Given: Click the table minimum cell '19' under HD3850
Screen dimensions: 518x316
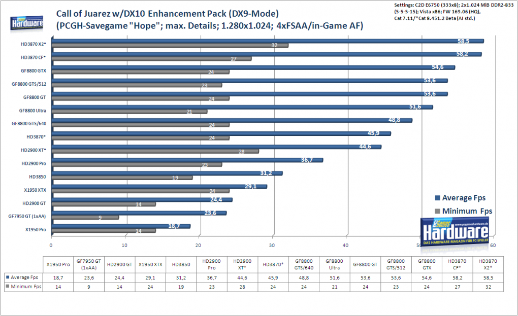Looking at the screenshot, I should pos(181,287).
